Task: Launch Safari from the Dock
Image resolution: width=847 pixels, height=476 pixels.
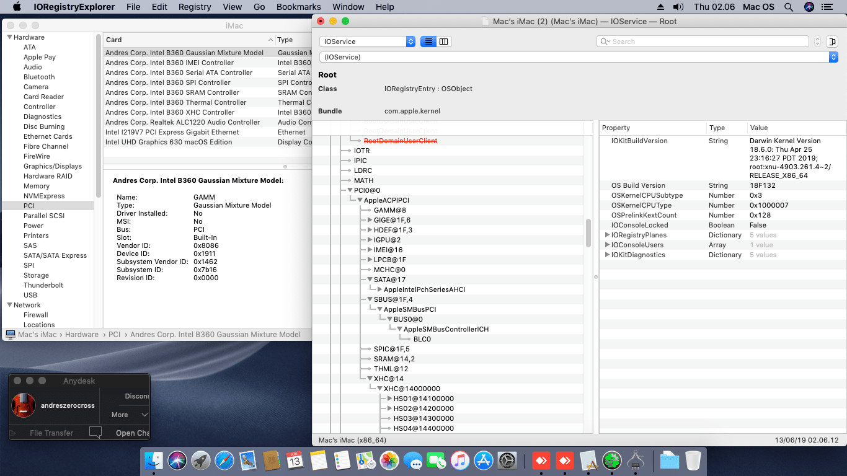Action: 224,461
